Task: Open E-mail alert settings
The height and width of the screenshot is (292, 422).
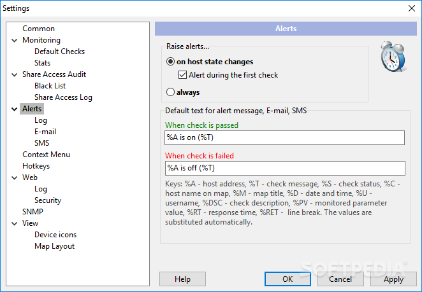Action: 45,132
